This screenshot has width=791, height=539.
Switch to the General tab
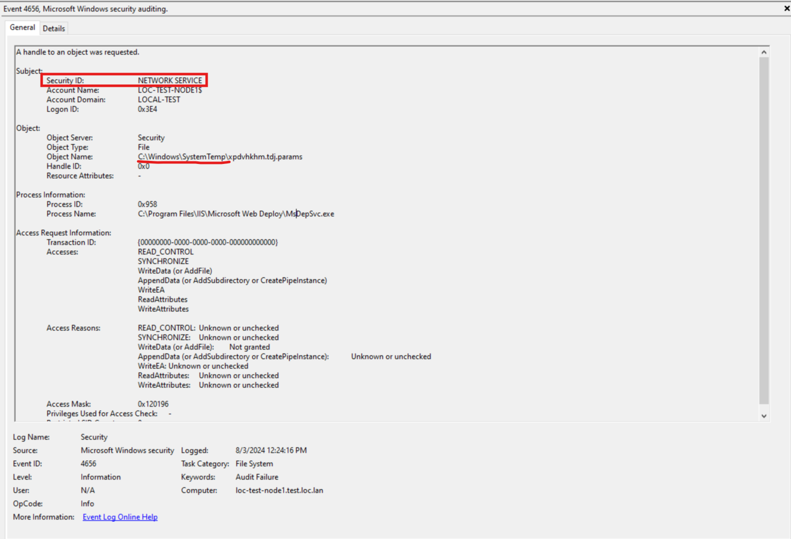click(22, 27)
